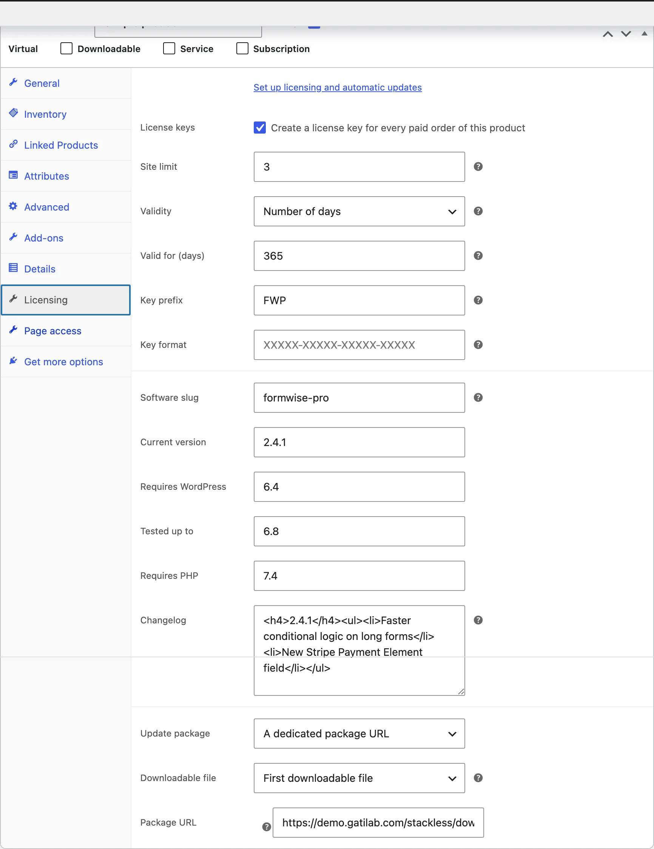The image size is (654, 849).
Task: Click the Changelog textarea
Action: point(359,651)
